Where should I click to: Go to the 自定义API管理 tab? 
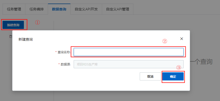coord(118,9)
